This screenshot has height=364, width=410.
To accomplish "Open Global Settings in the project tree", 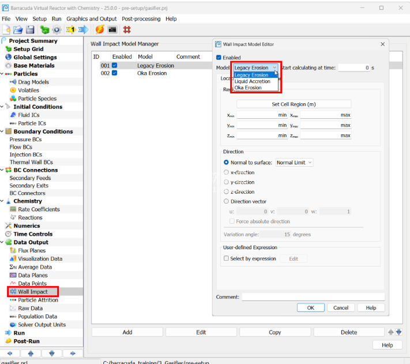I will [35, 57].
